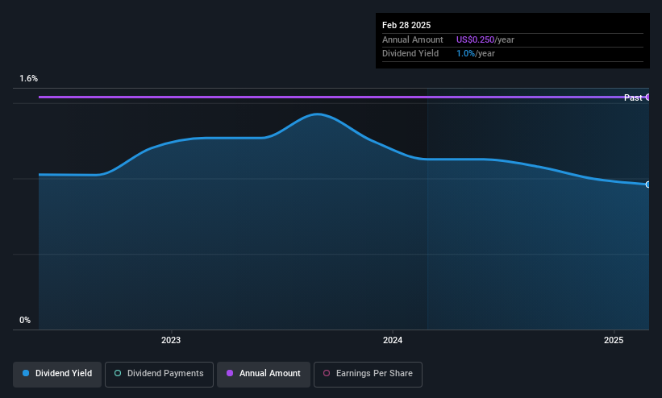The width and height of the screenshot is (662, 398).
Task: Click the 0% y-axis label
Action: (x=25, y=320)
